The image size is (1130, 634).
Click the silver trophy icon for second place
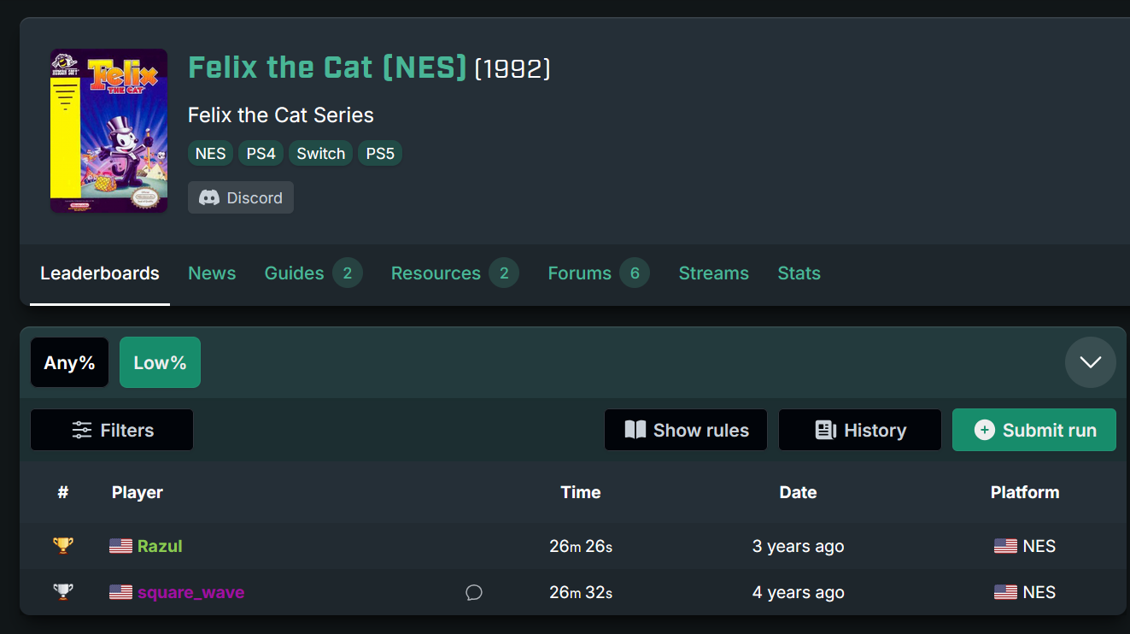click(x=62, y=591)
